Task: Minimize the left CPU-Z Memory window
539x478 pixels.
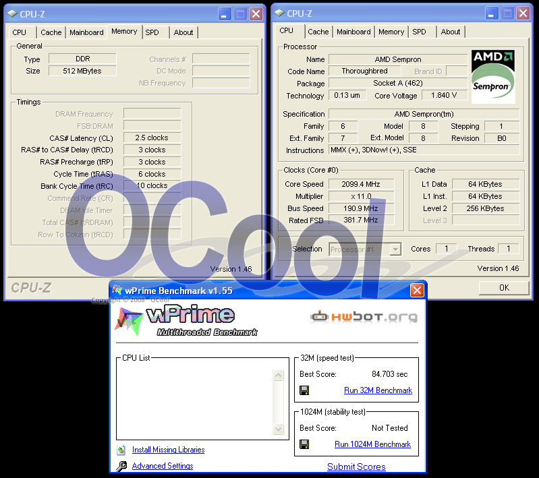Action: tap(224, 14)
